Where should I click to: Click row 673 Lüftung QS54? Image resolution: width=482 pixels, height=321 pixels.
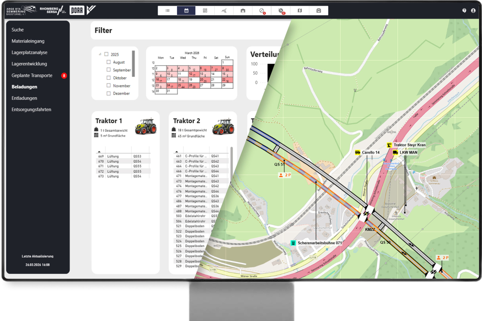(123, 176)
